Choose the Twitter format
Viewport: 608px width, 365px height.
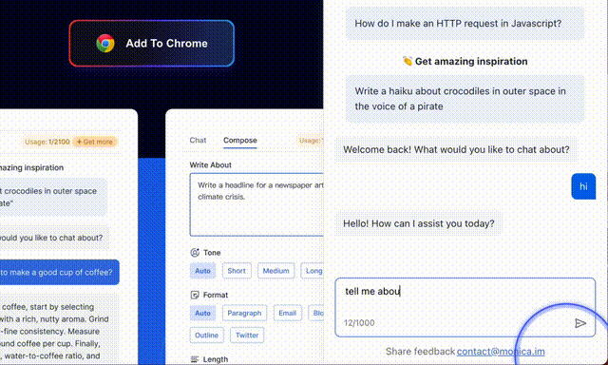pos(247,336)
